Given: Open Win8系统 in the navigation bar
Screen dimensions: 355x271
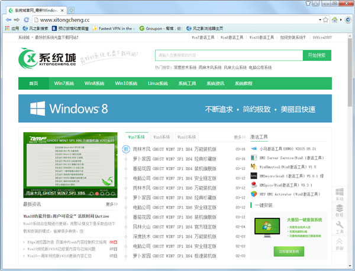Looking at the screenshot, I should [x=94, y=83].
